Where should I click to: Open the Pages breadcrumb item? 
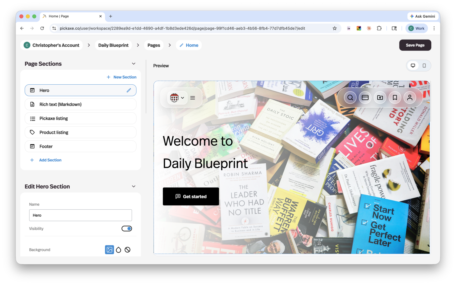click(154, 45)
